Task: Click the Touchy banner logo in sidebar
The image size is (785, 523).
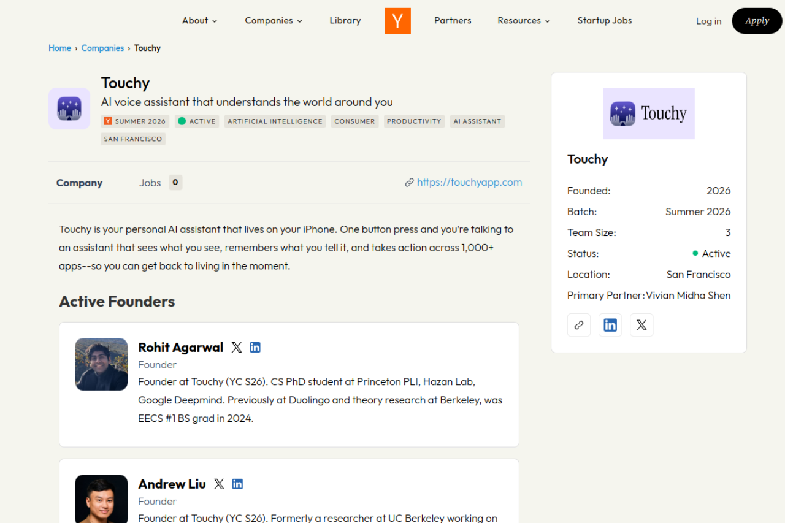Action: pos(649,113)
